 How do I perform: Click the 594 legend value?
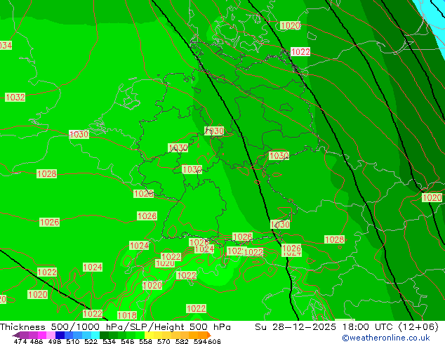200,341
